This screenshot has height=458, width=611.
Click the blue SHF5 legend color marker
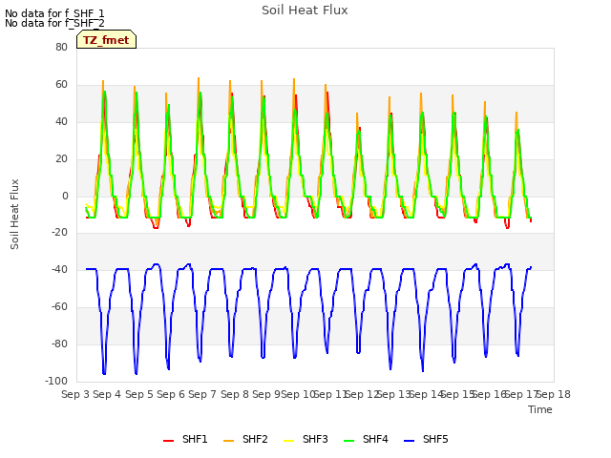point(410,441)
